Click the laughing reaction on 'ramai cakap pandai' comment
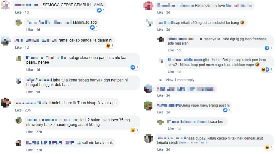The width and height of the screenshot is (276, 154). coord(108,46)
